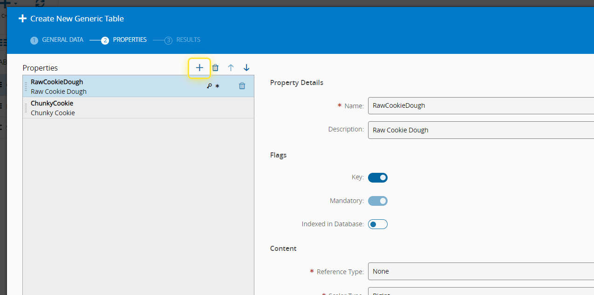Move selected property up with arrow

[x=231, y=68]
